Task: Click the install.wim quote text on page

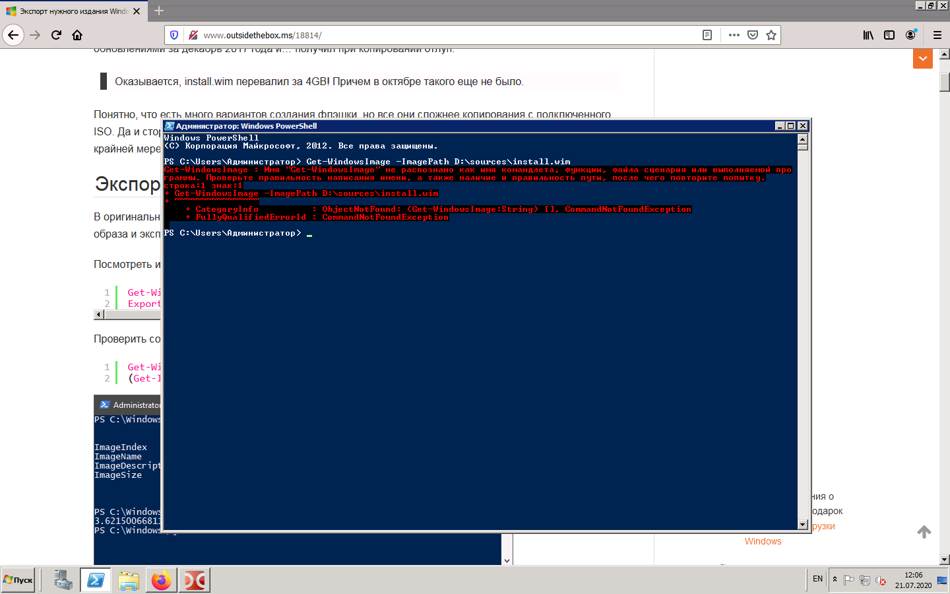Action: tap(319, 82)
